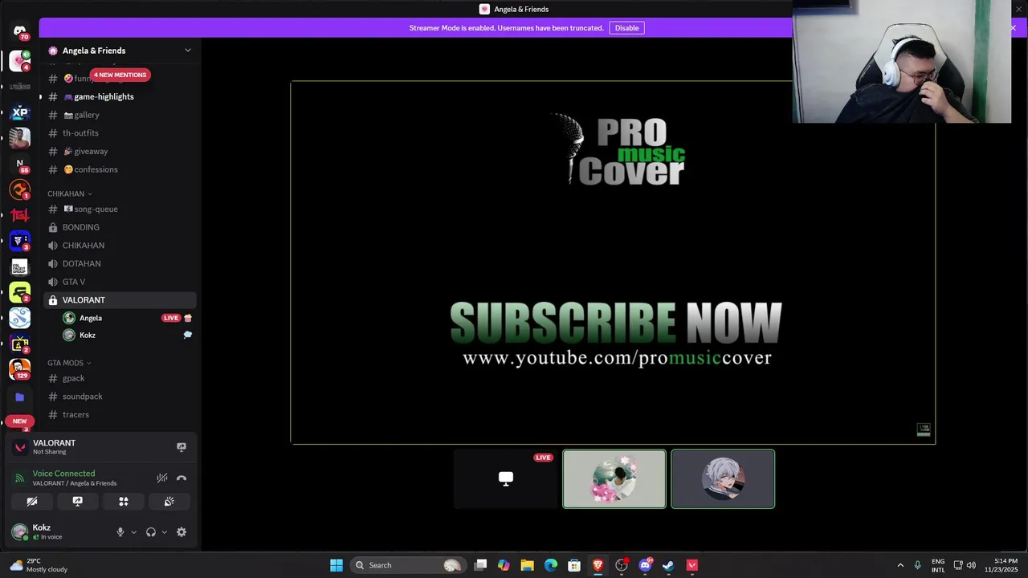Join GTA V voice channel
The width and height of the screenshot is (1028, 578).
click(x=120, y=282)
